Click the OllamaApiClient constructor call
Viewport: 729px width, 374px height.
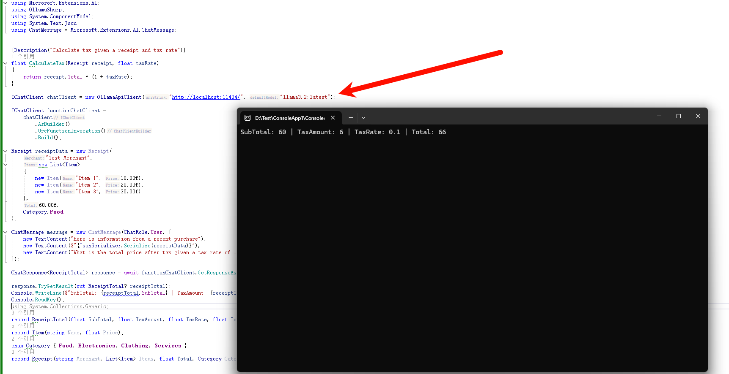click(119, 97)
